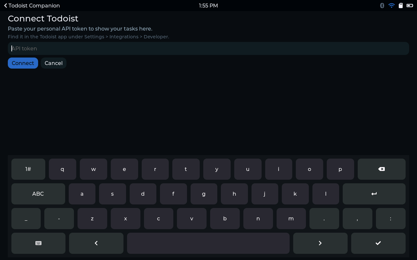
Task: Click the Connect Todoist heading
Action: tap(43, 19)
